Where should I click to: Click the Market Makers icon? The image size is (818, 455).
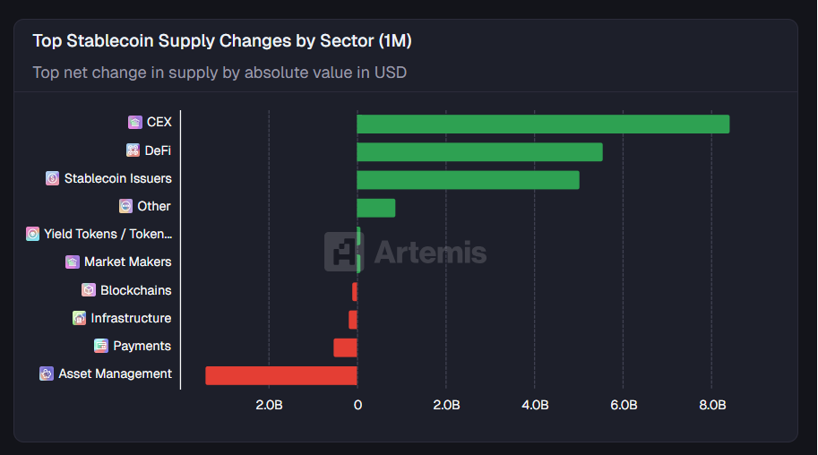click(x=73, y=262)
